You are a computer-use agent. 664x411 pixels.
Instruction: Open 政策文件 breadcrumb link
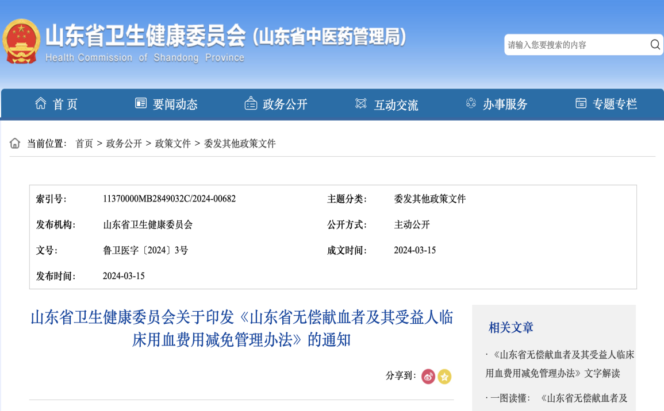tap(172, 144)
